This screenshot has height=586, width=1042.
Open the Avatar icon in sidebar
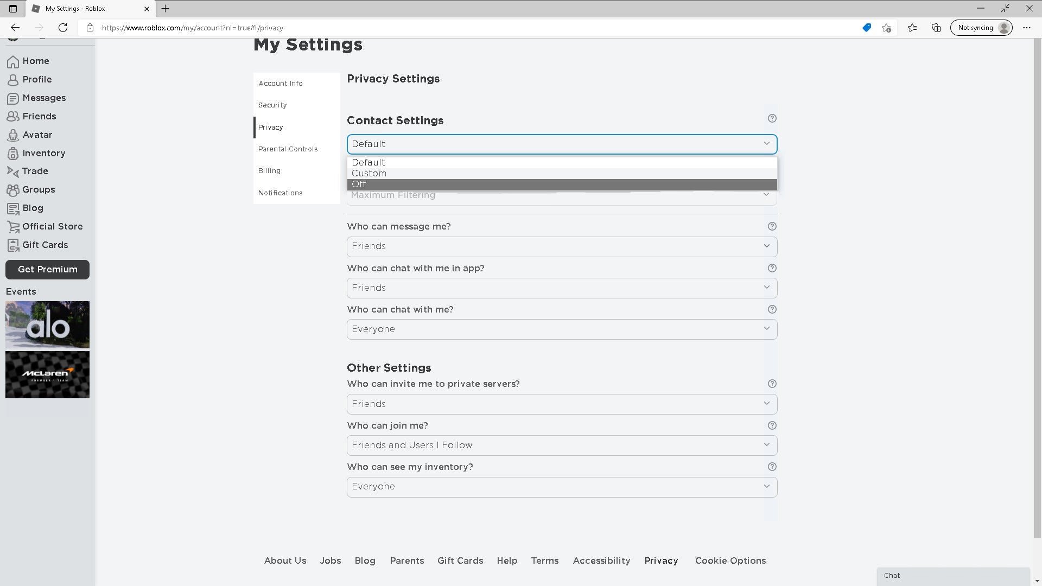click(13, 135)
